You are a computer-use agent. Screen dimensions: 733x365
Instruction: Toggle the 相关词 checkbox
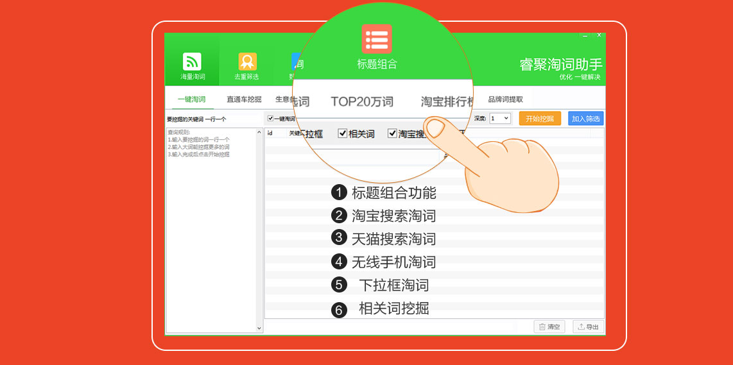[343, 133]
